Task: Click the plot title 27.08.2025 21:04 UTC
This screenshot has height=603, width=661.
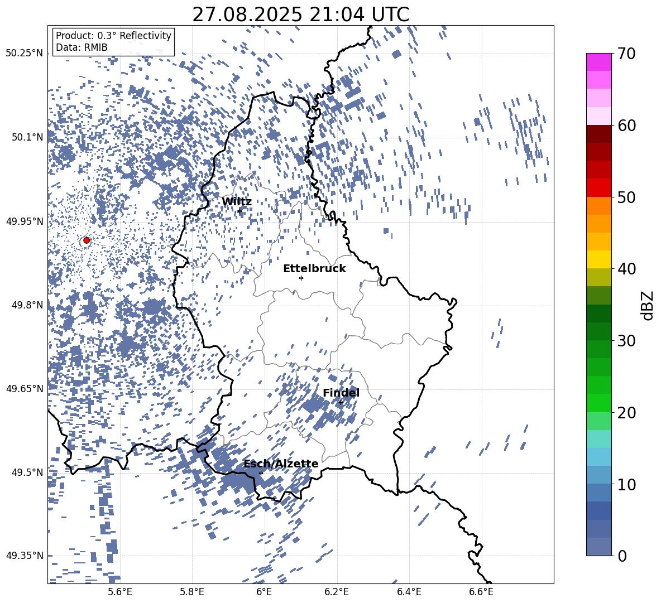Action: click(x=300, y=15)
